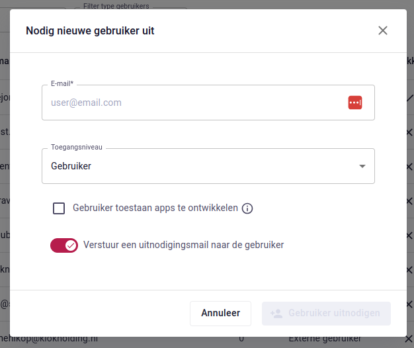
Task: Enable the 'Gebruiker toestaan apps te ontwikkelen' checkbox
Action: tap(59, 208)
